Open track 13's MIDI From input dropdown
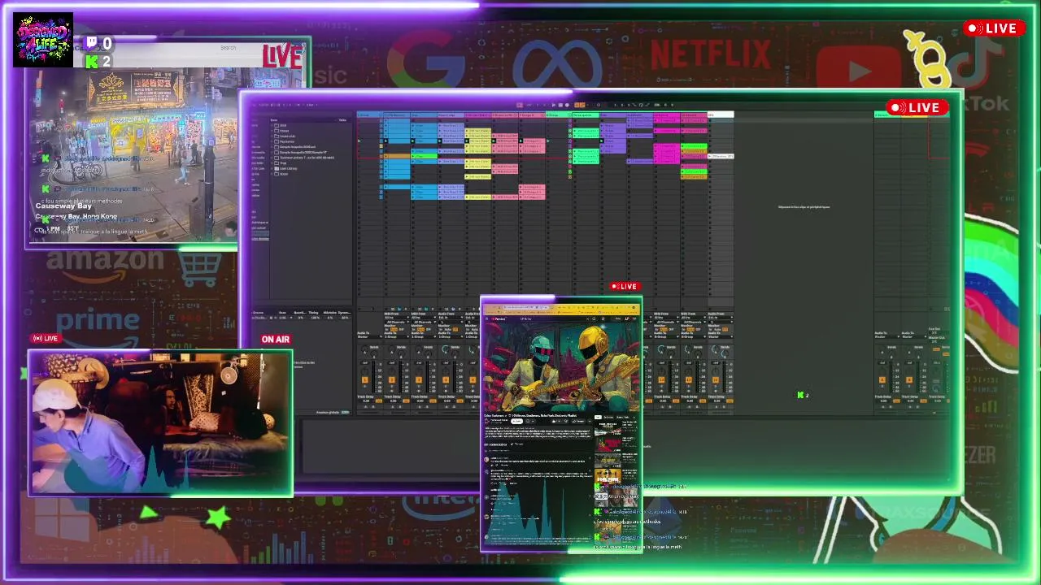Image resolution: width=1041 pixels, height=585 pixels. click(x=693, y=318)
